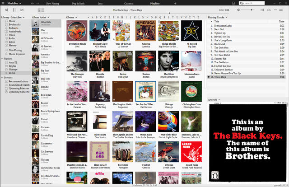Select the Chicago album cover
Viewport: 289px width, 187px height.
point(168,91)
